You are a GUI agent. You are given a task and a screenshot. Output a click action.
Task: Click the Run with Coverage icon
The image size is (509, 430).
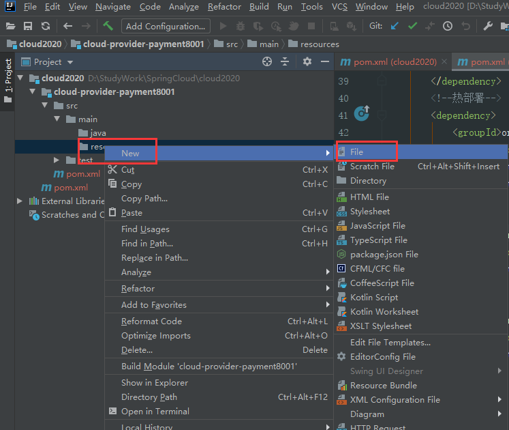click(258, 26)
